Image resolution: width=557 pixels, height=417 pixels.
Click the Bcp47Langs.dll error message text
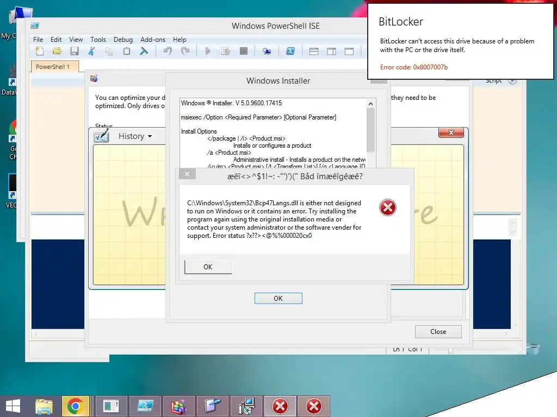click(x=274, y=219)
